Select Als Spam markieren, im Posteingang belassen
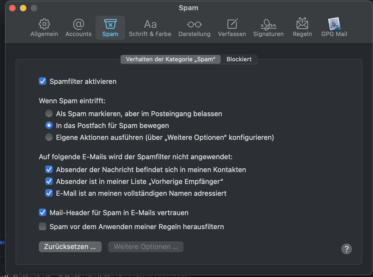The height and width of the screenshot is (277, 373). pyautogui.click(x=49, y=113)
